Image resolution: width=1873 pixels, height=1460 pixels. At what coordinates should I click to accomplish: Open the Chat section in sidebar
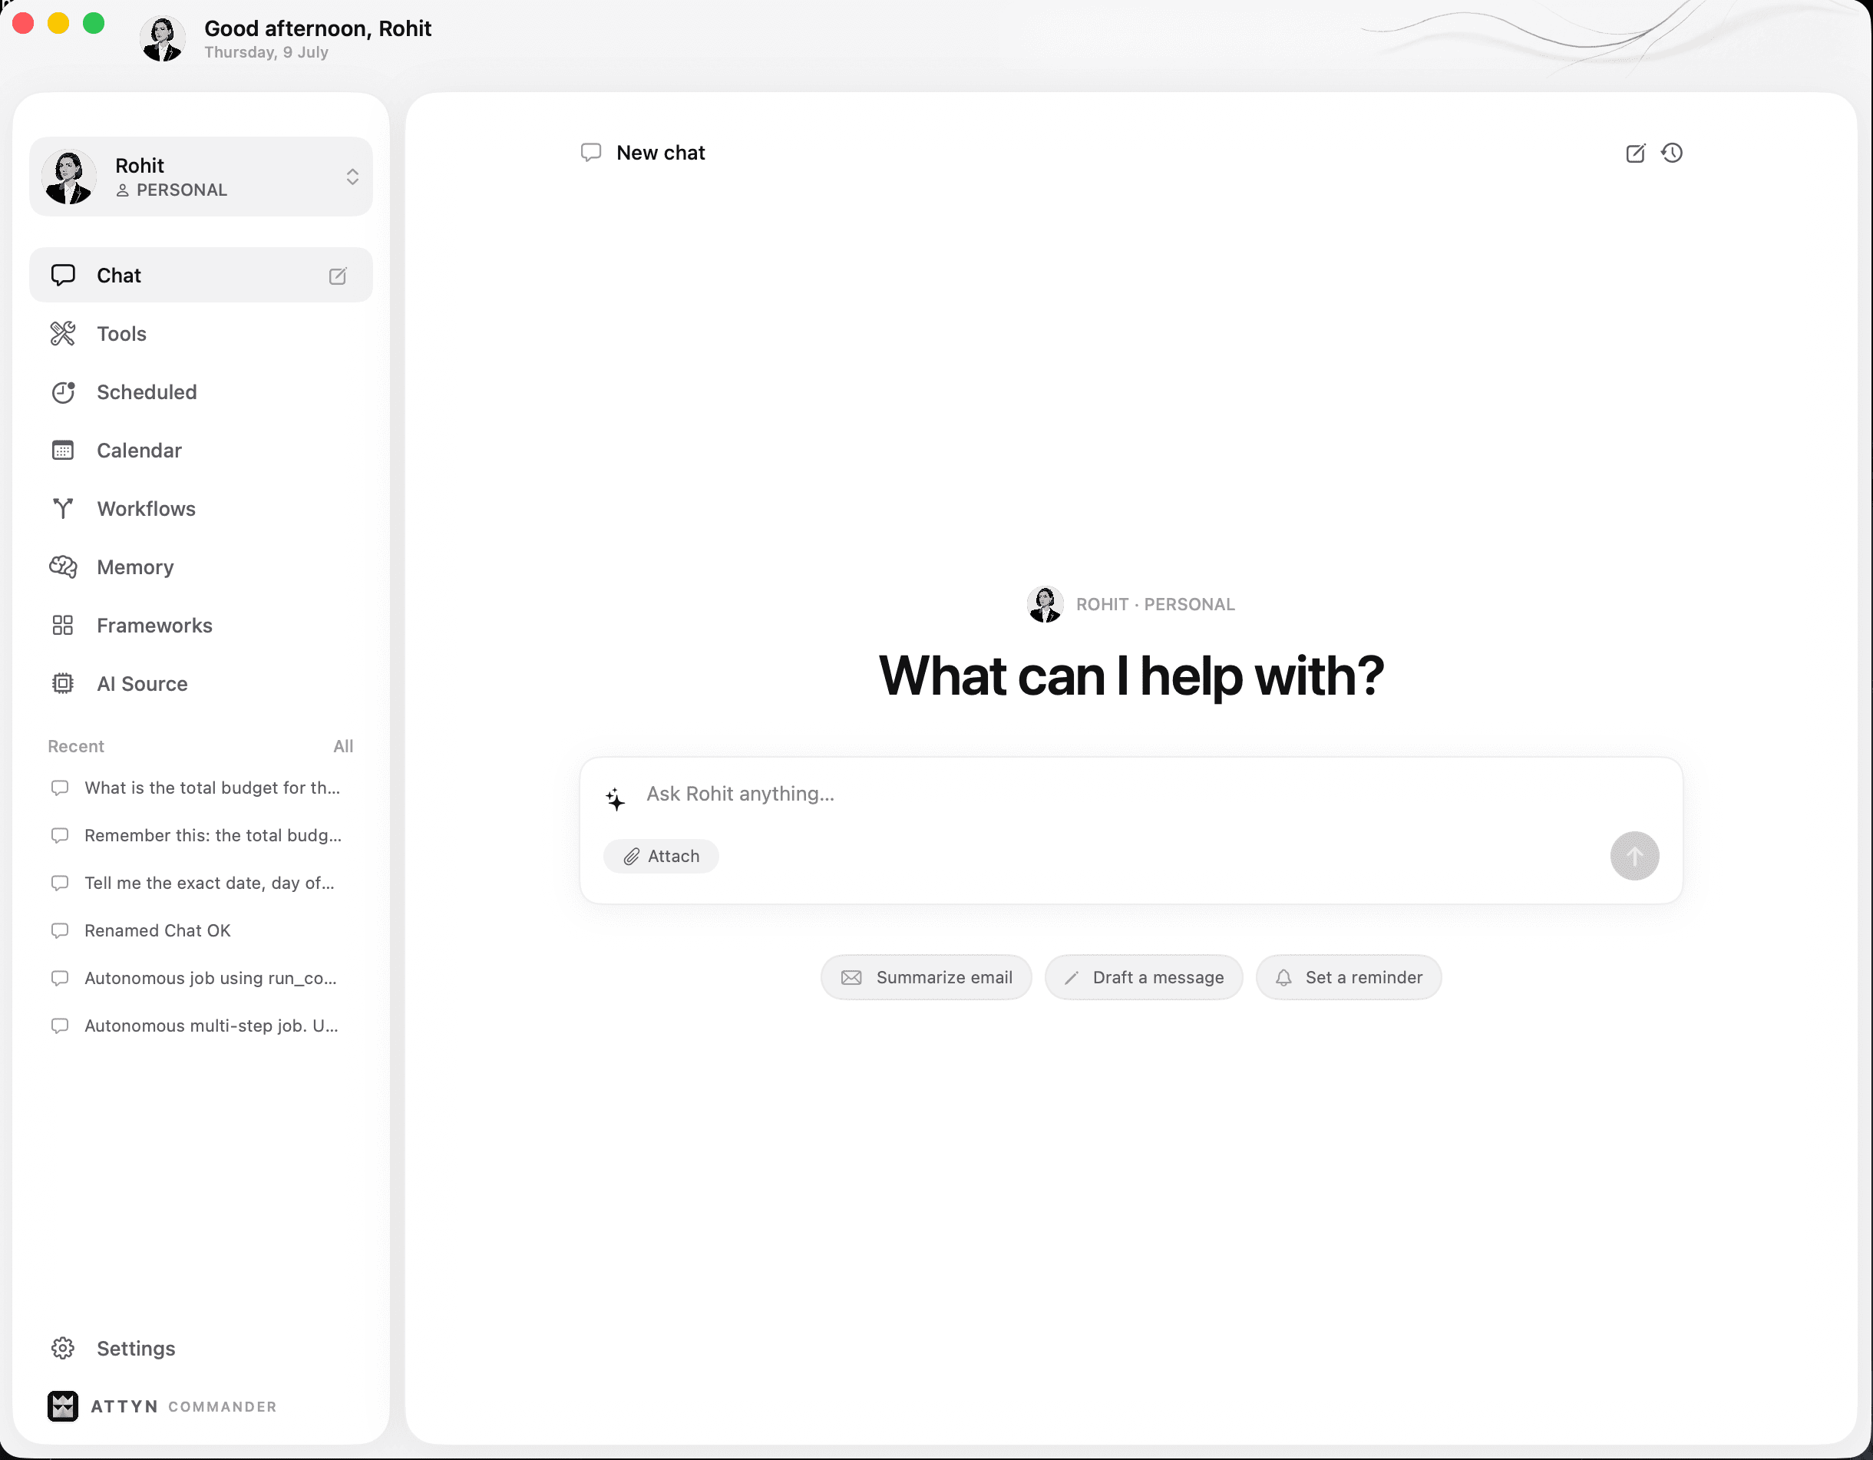pos(200,276)
